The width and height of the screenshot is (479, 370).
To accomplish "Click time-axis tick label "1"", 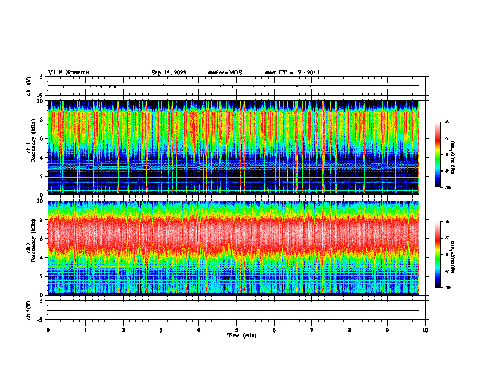I will [x=85, y=330].
